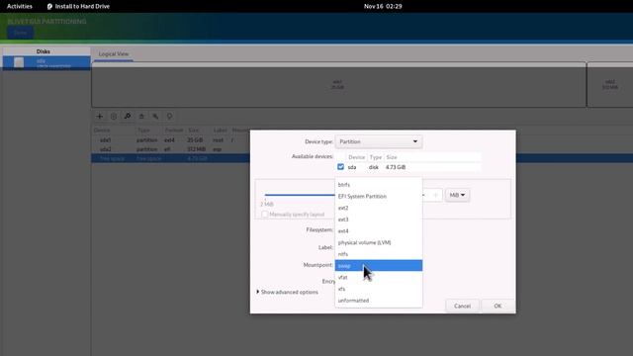Choose physical volume (LVM) option
Image resolution: width=633 pixels, height=356 pixels.
coord(379,242)
